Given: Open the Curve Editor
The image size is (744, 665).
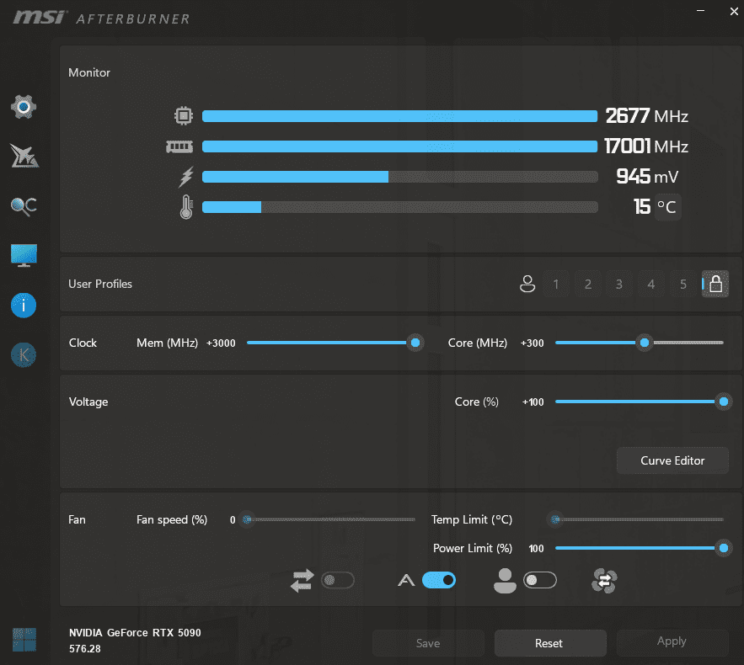Looking at the screenshot, I should pos(672,460).
